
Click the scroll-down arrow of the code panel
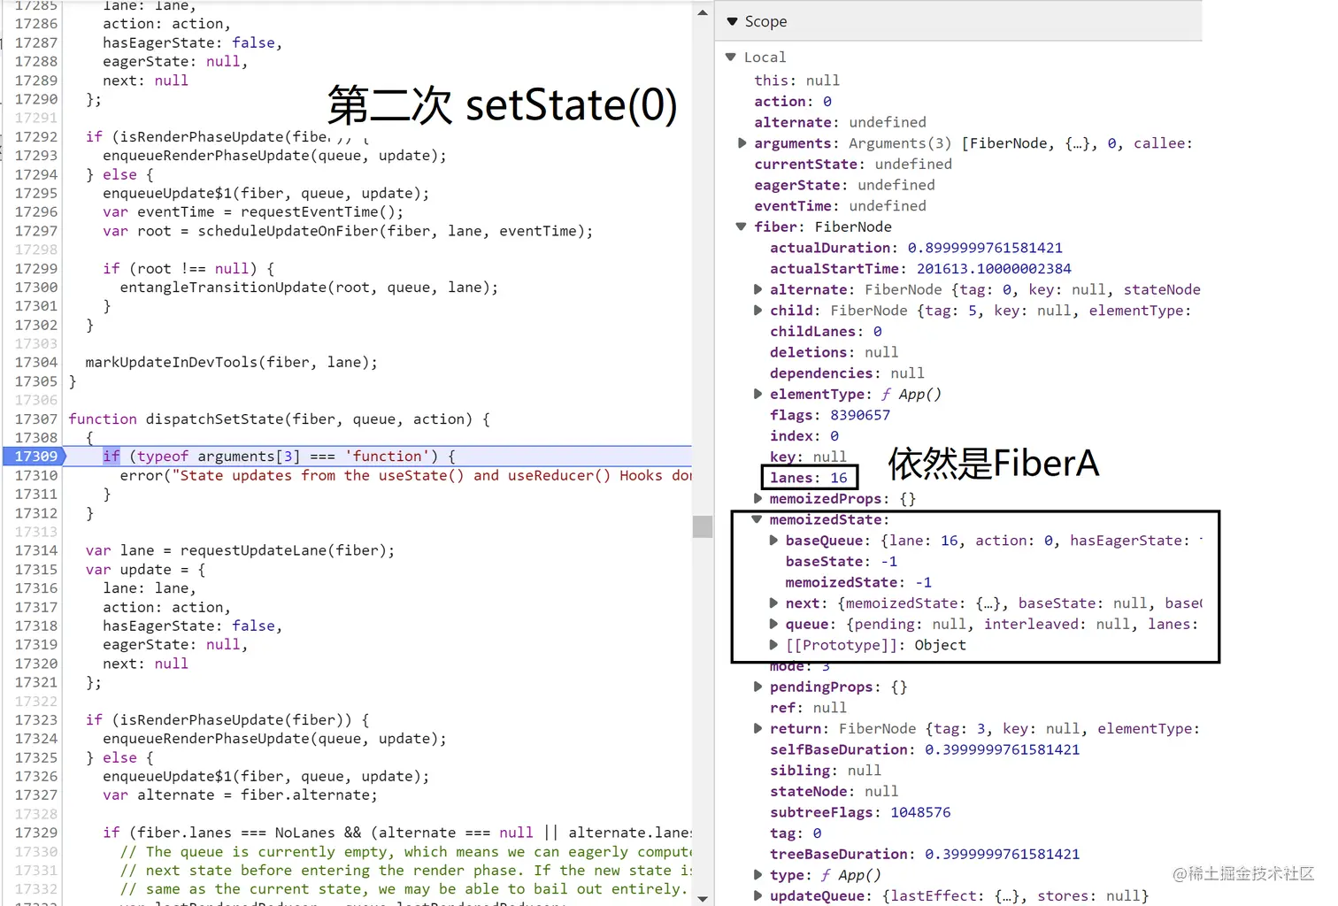(x=702, y=898)
